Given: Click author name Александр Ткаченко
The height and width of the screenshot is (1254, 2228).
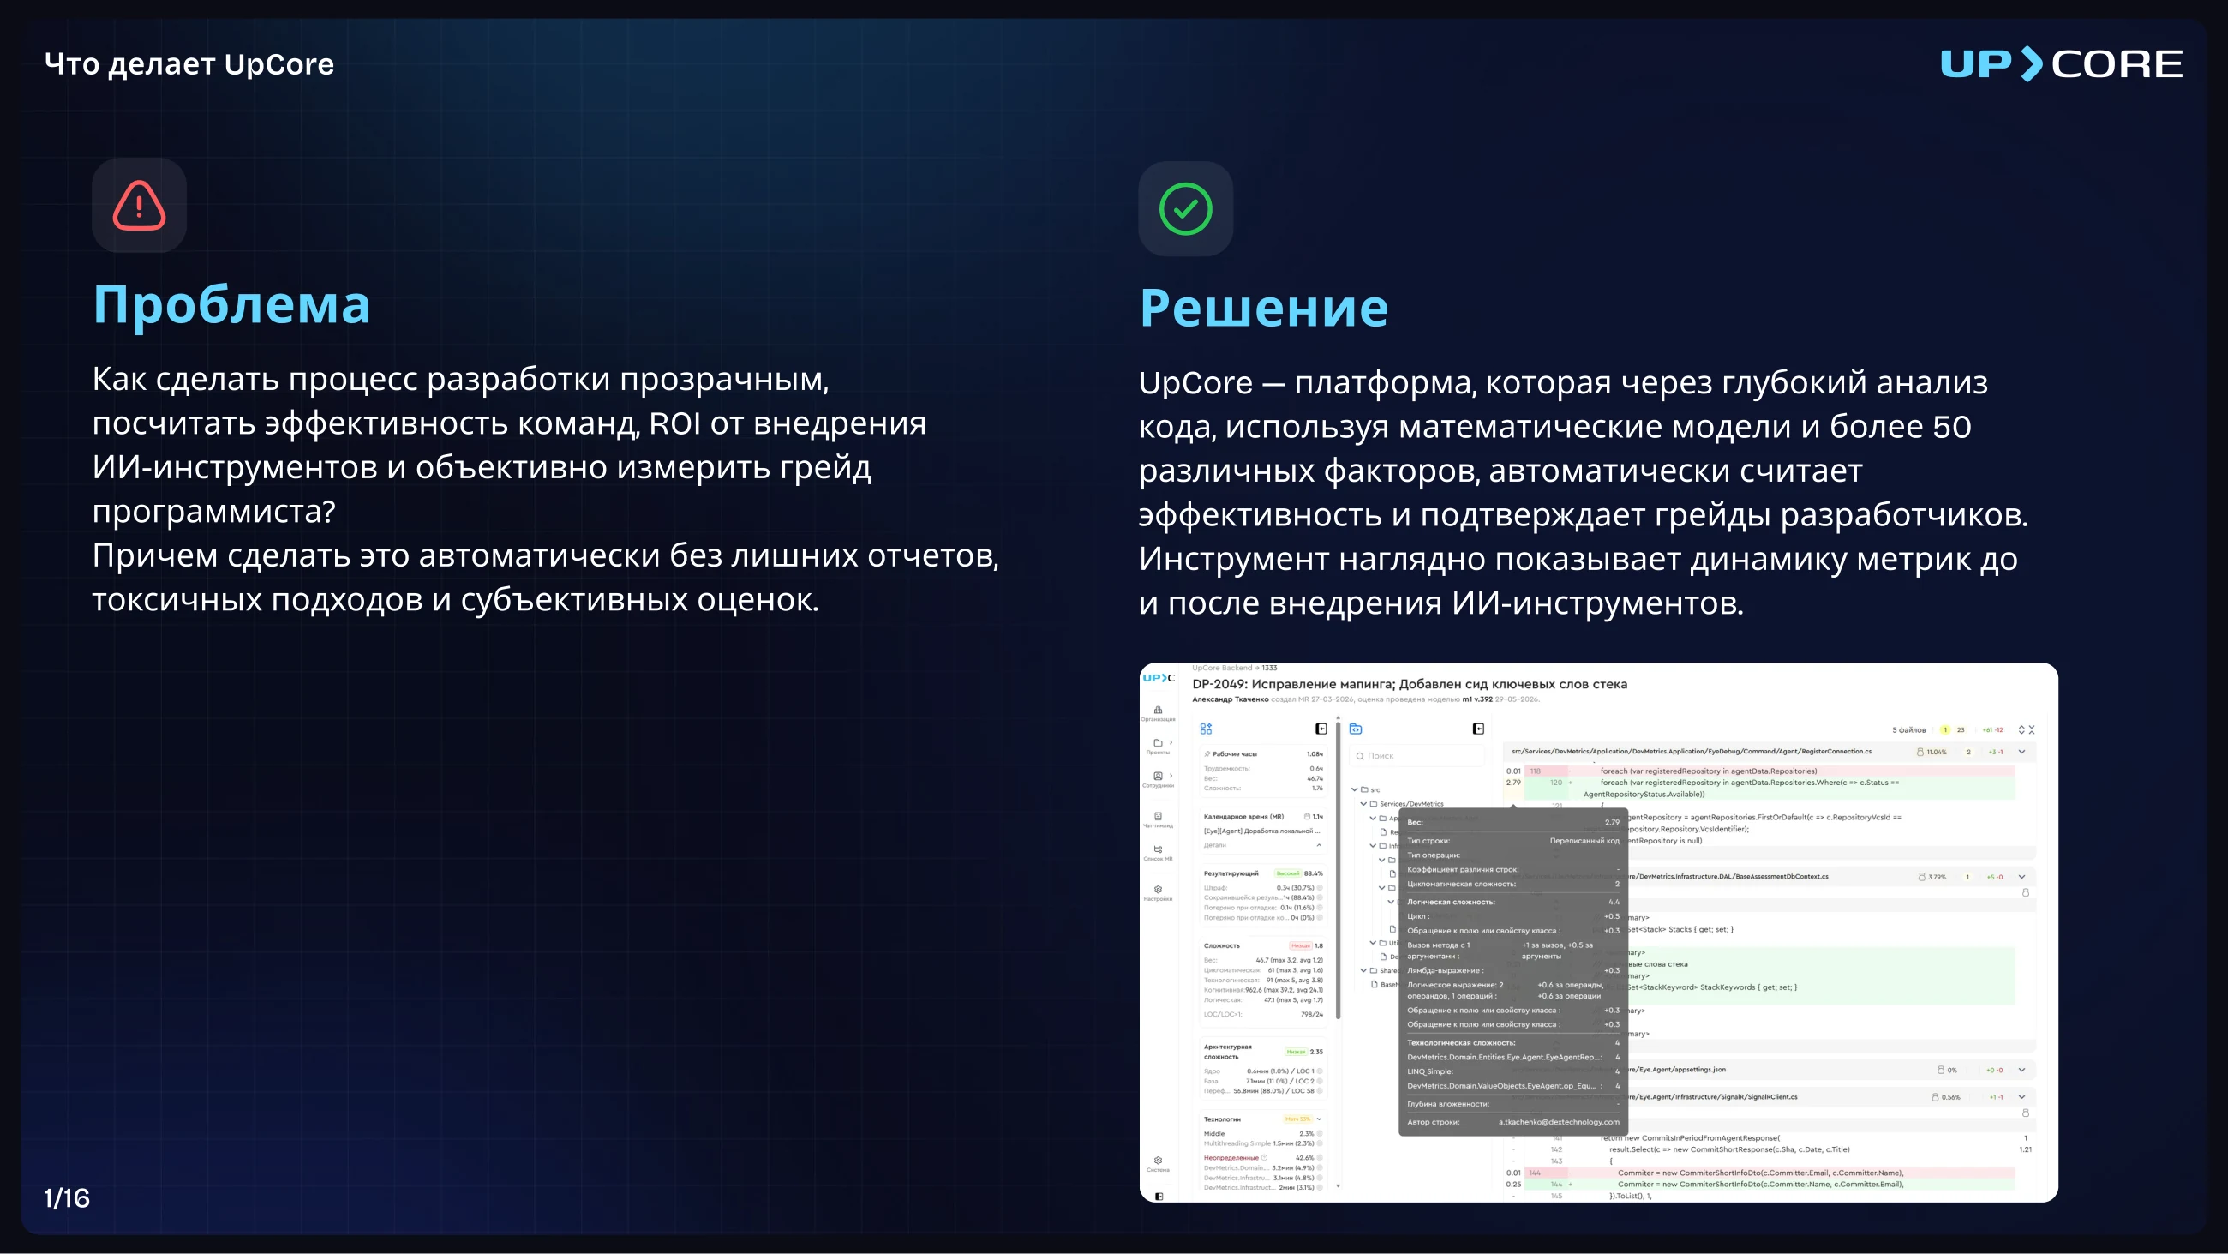Looking at the screenshot, I should [1230, 699].
